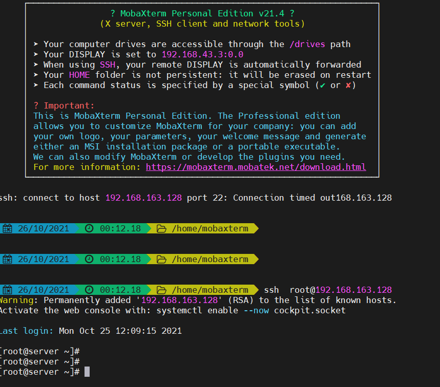Click "For more information:" yellow text
Image resolution: width=440 pixels, height=387 pixels.
click(x=87, y=167)
